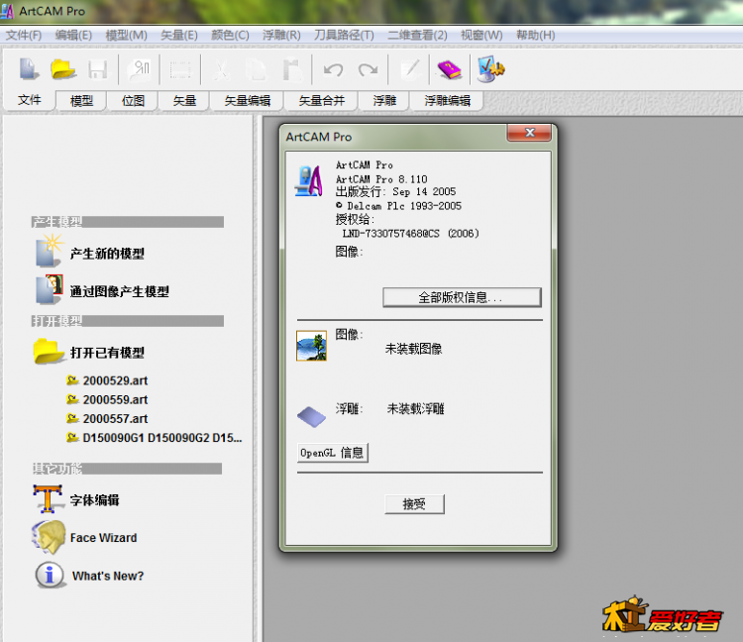Click the ArtCAM Pro icon in title bar
This screenshot has height=642, width=743.
tap(7, 11)
